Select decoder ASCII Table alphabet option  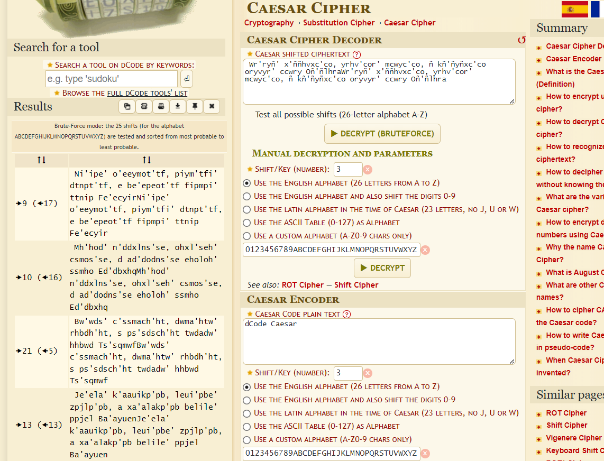pos(246,223)
